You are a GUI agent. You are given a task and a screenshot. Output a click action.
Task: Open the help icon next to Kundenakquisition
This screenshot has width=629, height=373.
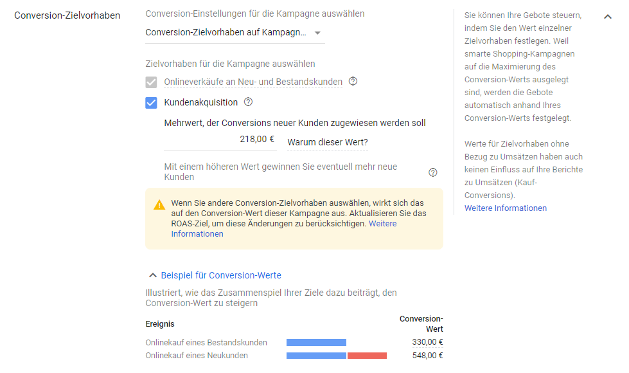(247, 102)
